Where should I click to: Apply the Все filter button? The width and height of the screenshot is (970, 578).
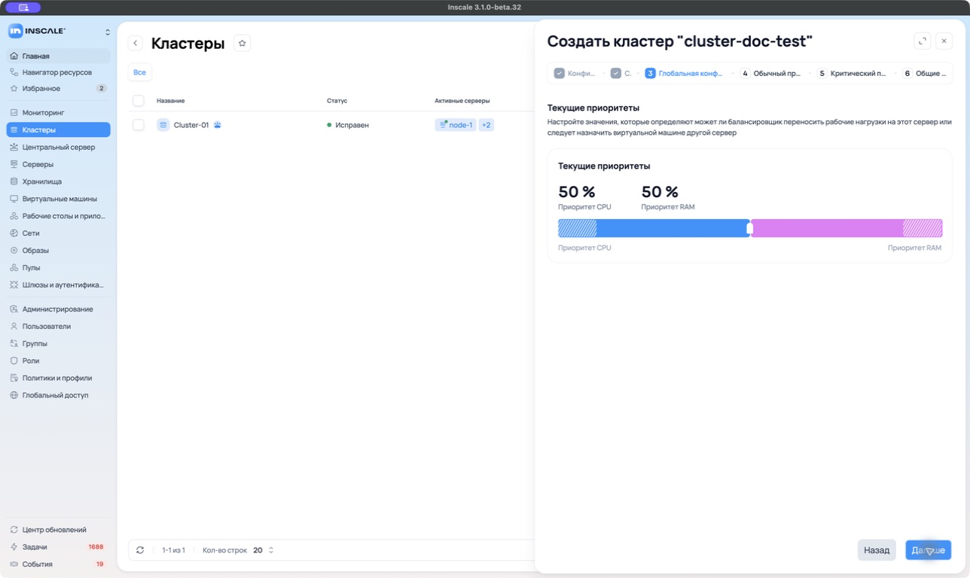[x=139, y=72]
